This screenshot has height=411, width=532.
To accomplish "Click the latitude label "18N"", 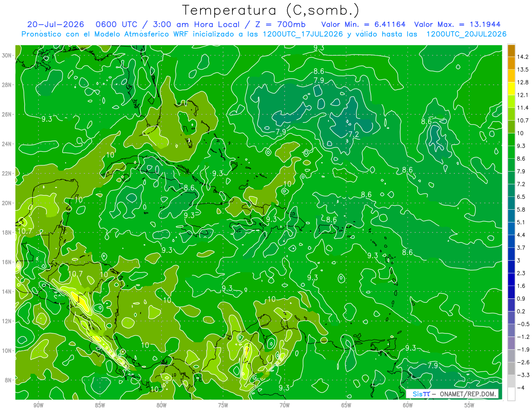I will (7, 232).
